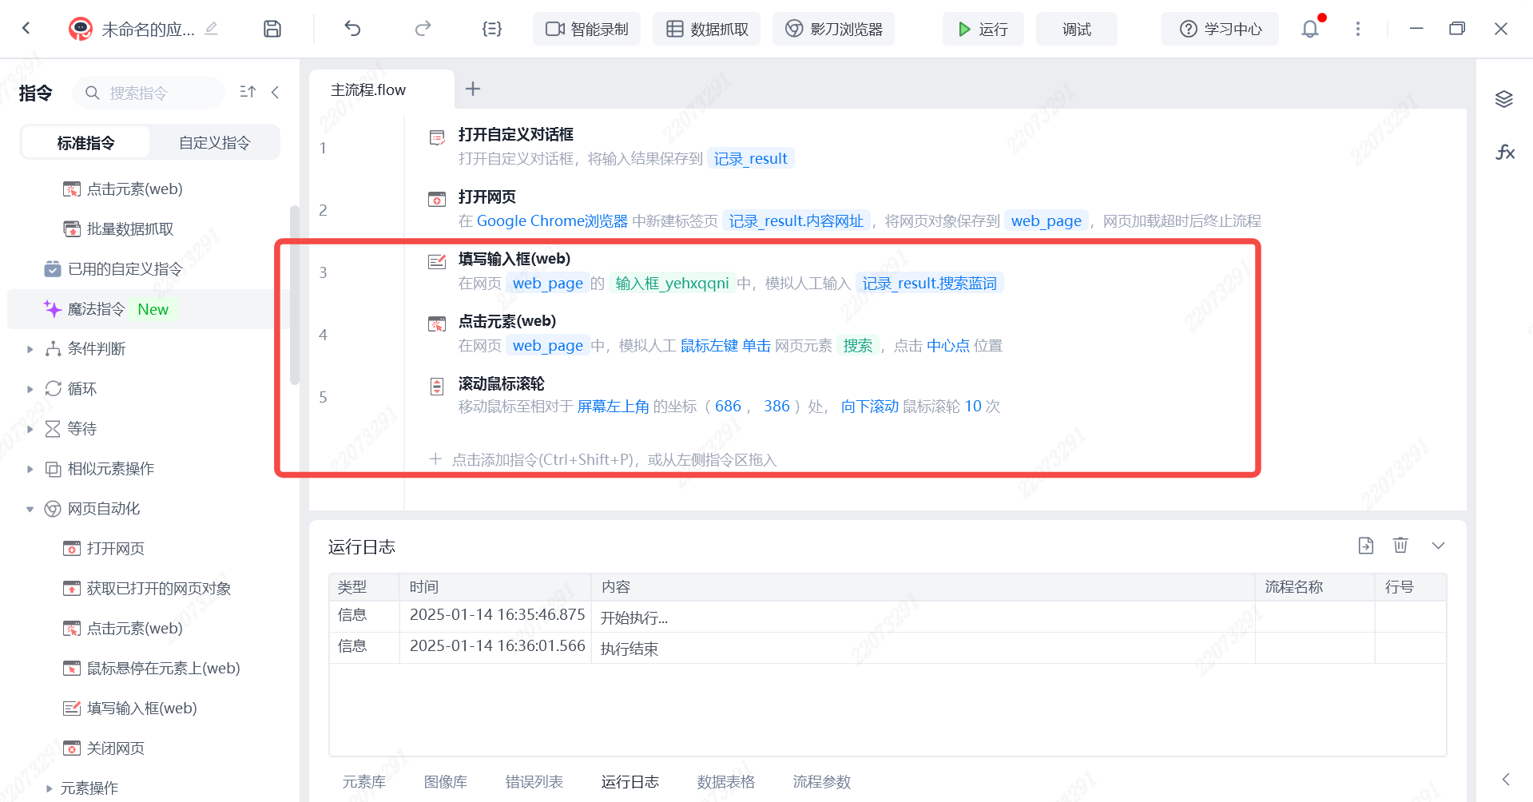Image resolution: width=1533 pixels, height=802 pixels.
Task: Undo the last action
Action: [x=352, y=29]
